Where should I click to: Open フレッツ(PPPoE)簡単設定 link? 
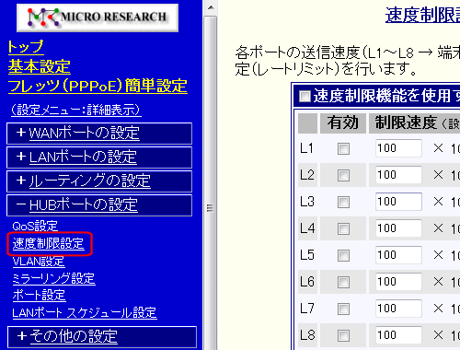point(98,86)
